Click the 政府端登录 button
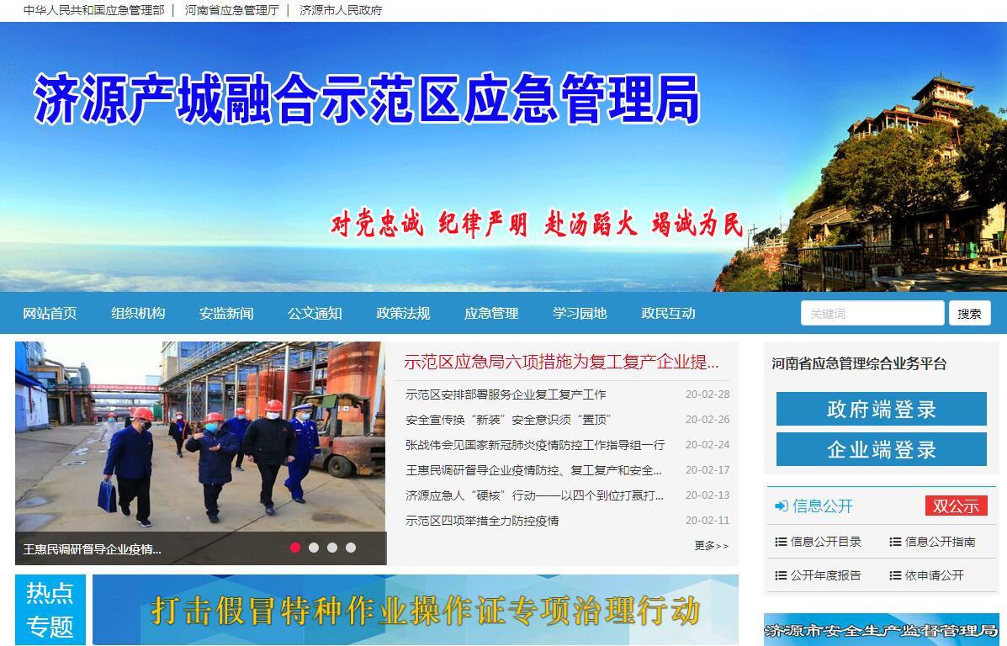 pyautogui.click(x=881, y=410)
